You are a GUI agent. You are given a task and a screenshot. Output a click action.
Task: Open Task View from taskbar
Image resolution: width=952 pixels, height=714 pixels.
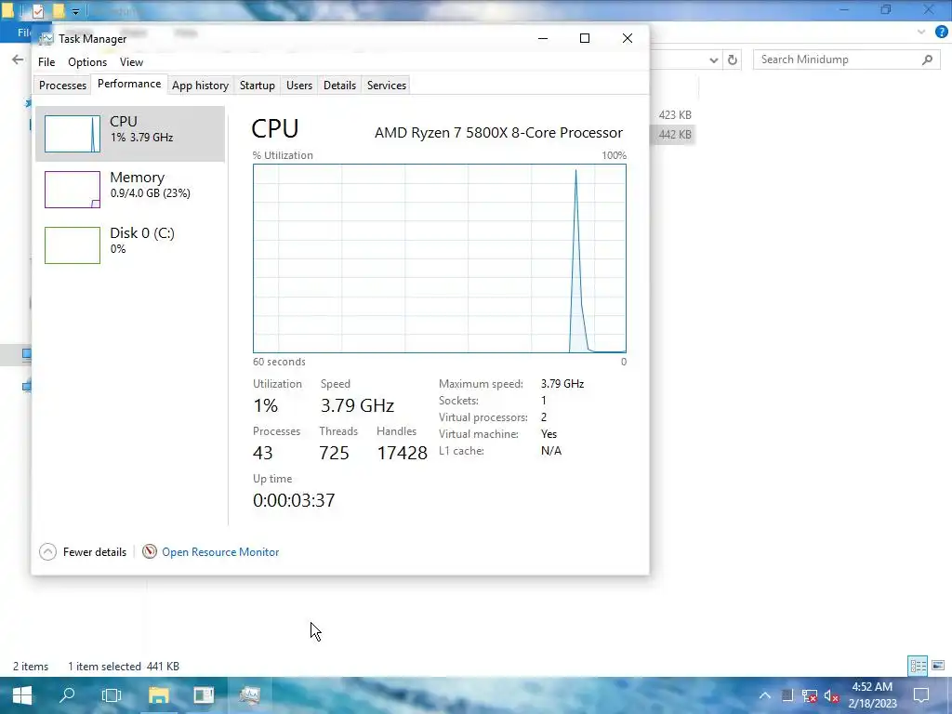click(x=112, y=695)
